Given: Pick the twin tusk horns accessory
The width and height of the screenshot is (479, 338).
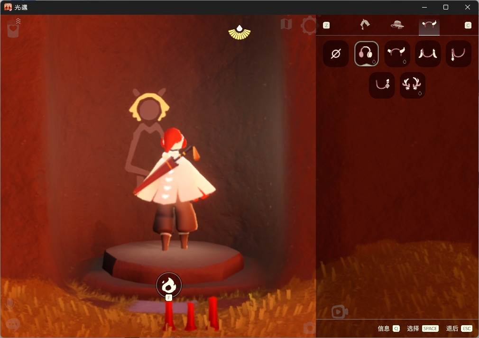Looking at the screenshot, I should pos(428,54).
